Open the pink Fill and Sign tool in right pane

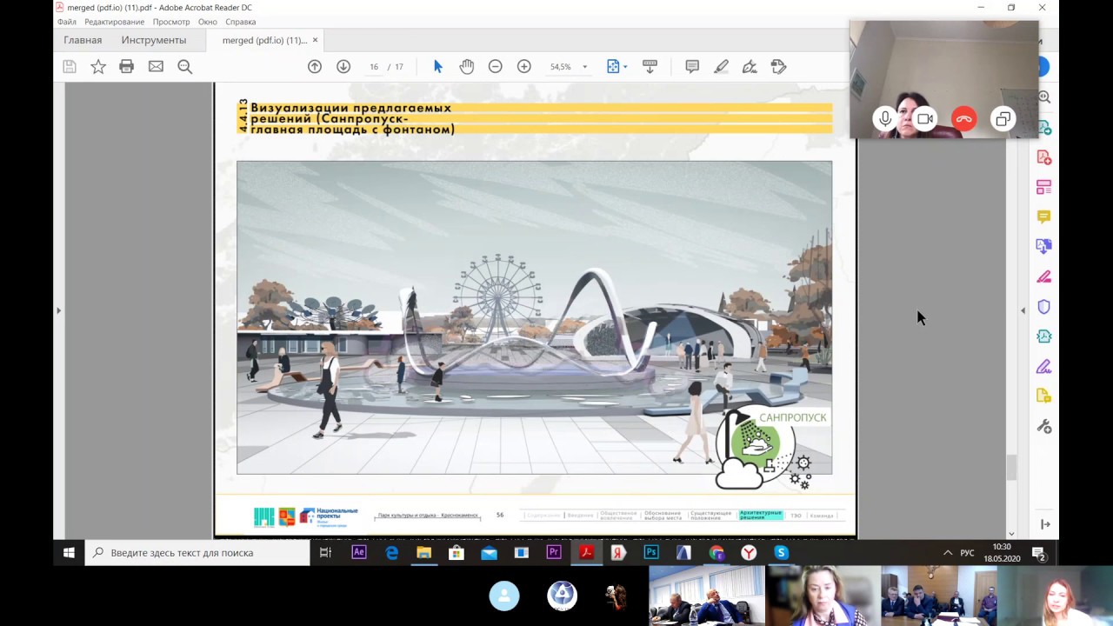tap(1044, 276)
